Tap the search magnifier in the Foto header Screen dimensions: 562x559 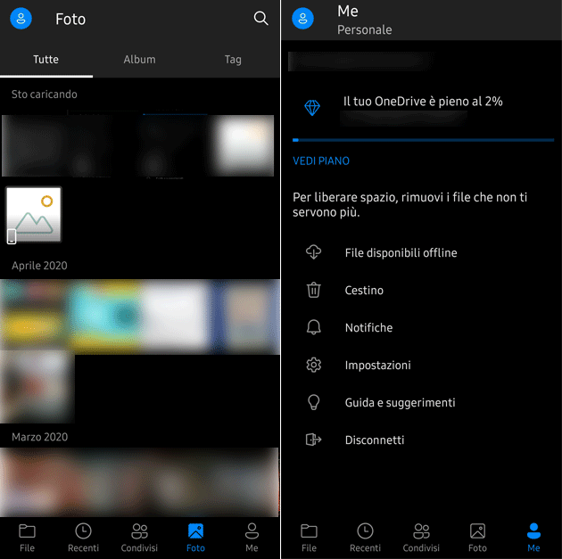(260, 19)
